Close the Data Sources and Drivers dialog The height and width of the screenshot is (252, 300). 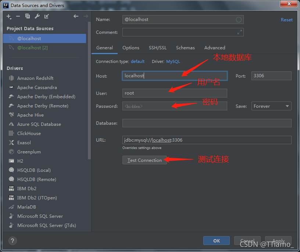coord(289,4)
